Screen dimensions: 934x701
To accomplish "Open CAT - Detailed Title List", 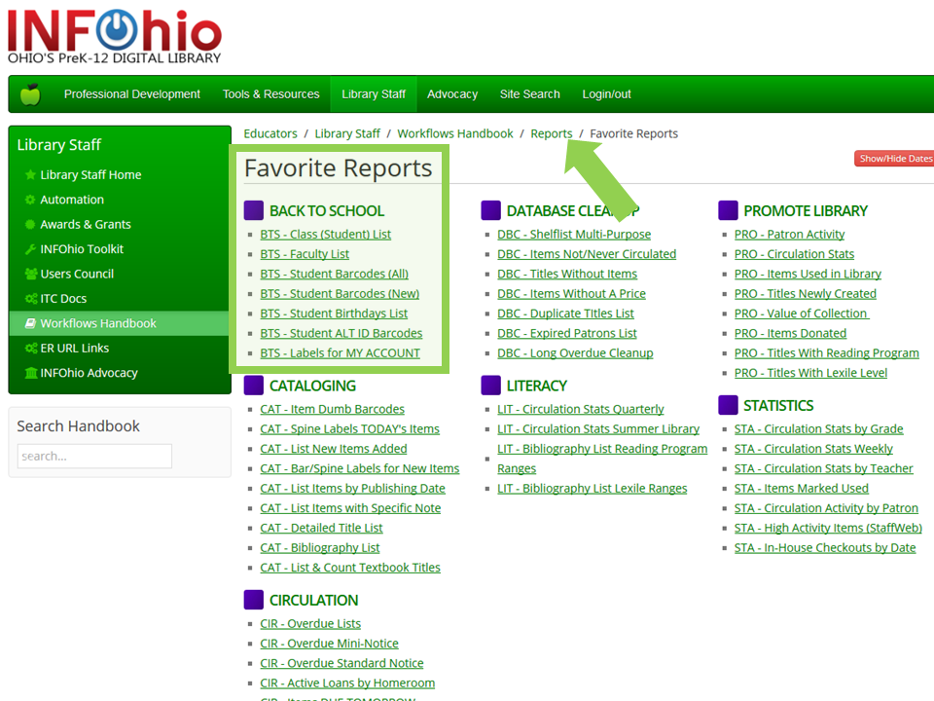I will coord(321,528).
